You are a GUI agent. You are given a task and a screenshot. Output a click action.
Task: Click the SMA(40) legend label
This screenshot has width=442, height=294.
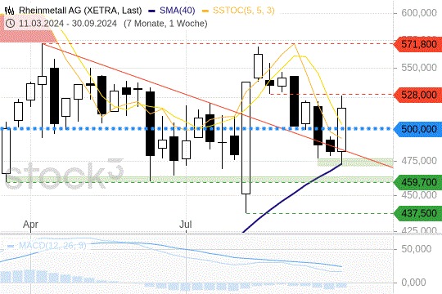(x=178, y=11)
